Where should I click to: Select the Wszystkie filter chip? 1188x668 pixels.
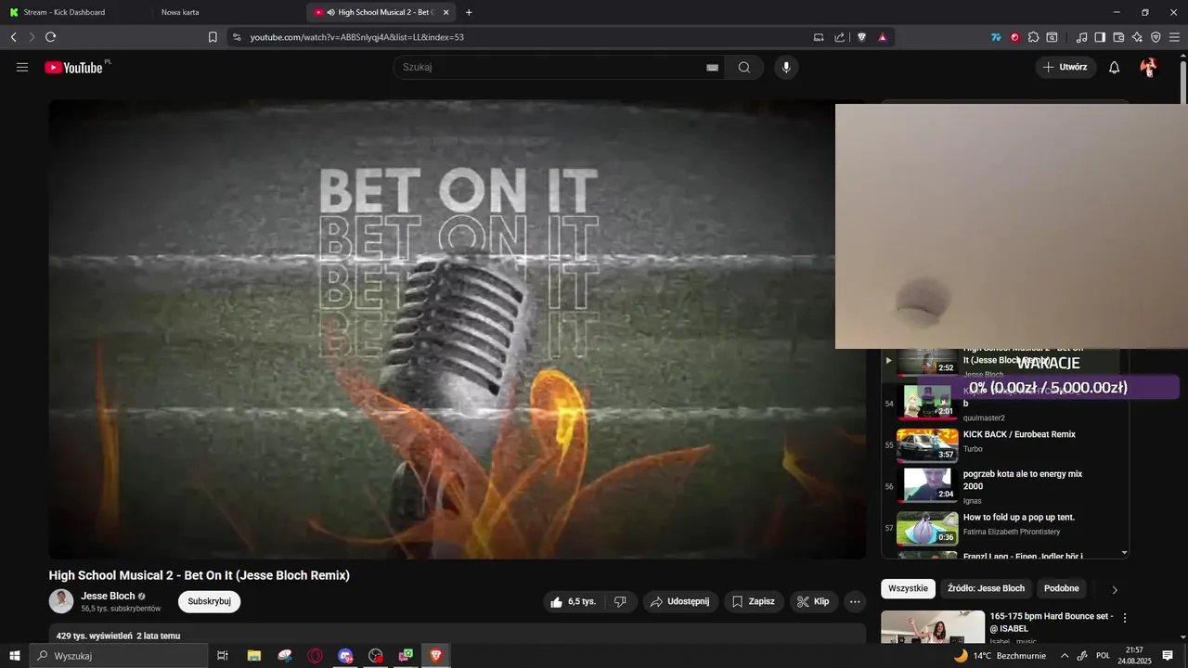click(908, 588)
